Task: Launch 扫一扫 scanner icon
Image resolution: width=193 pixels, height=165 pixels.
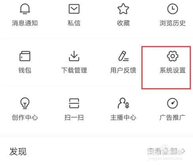Action: coord(74,103)
